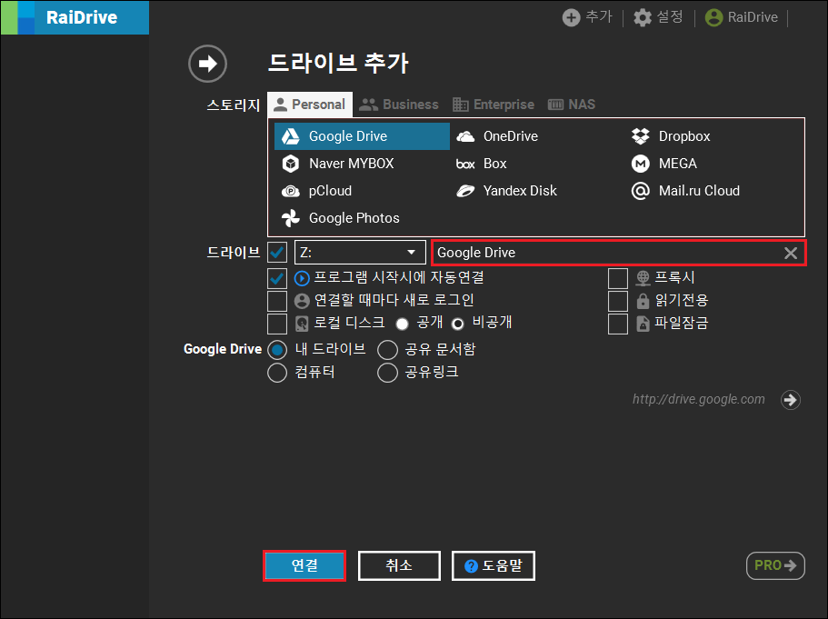828x619 pixels.
Task: Select 컴퓨터 radio option
Action: [277, 373]
